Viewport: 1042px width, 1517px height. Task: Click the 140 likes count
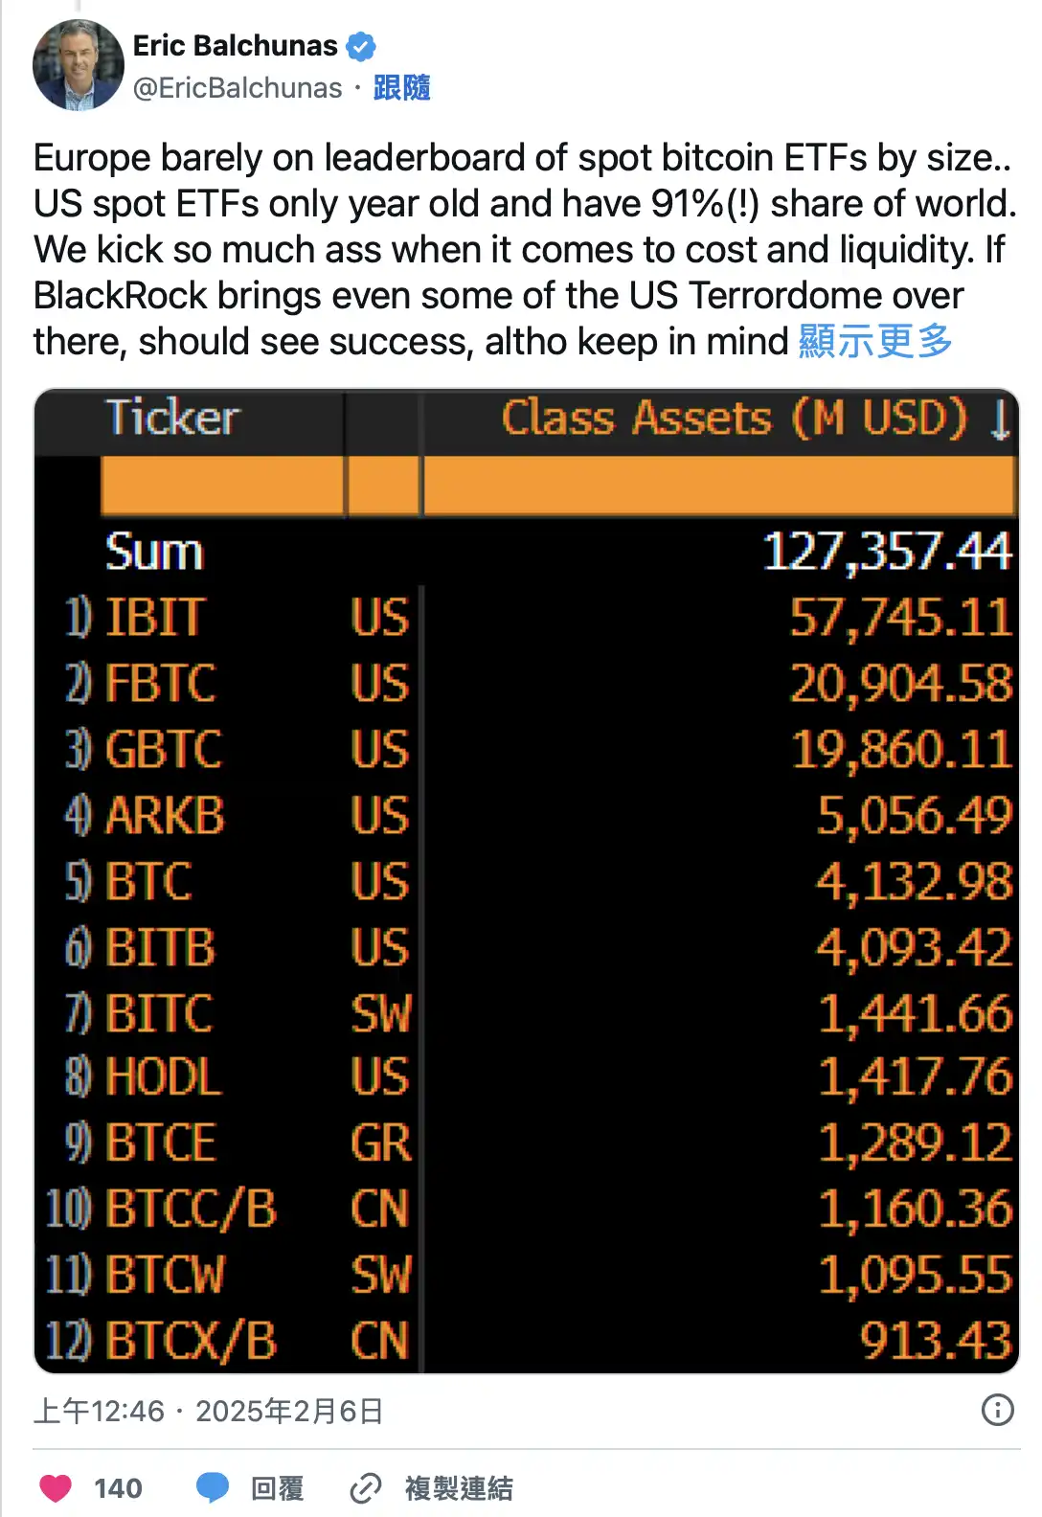tap(118, 1488)
